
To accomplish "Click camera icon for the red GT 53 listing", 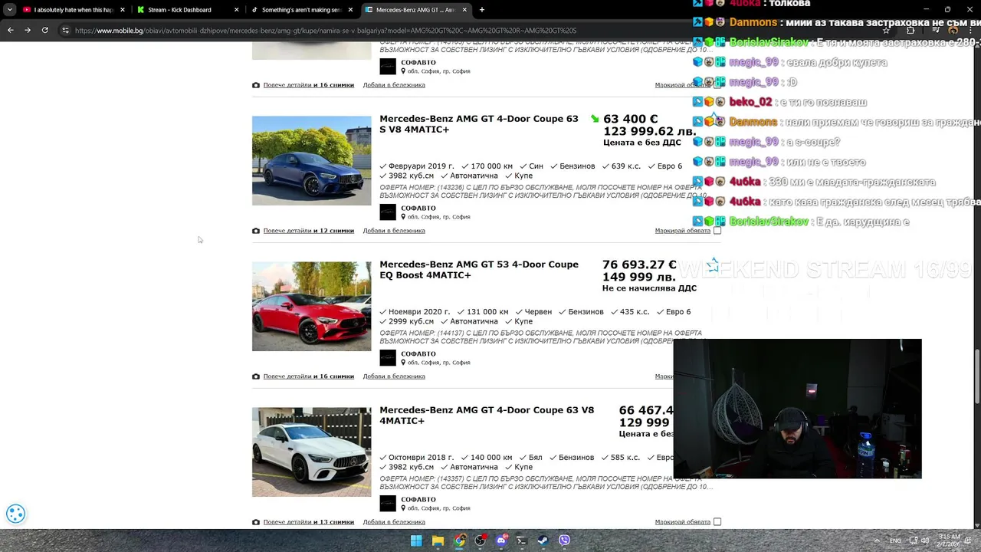I will [x=256, y=376].
